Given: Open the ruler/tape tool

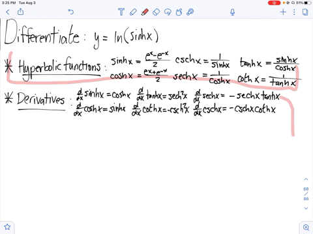Looking at the screenshot, I should click(190, 12).
